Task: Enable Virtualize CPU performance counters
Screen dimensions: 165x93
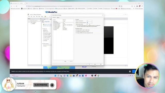Action: 76,32
